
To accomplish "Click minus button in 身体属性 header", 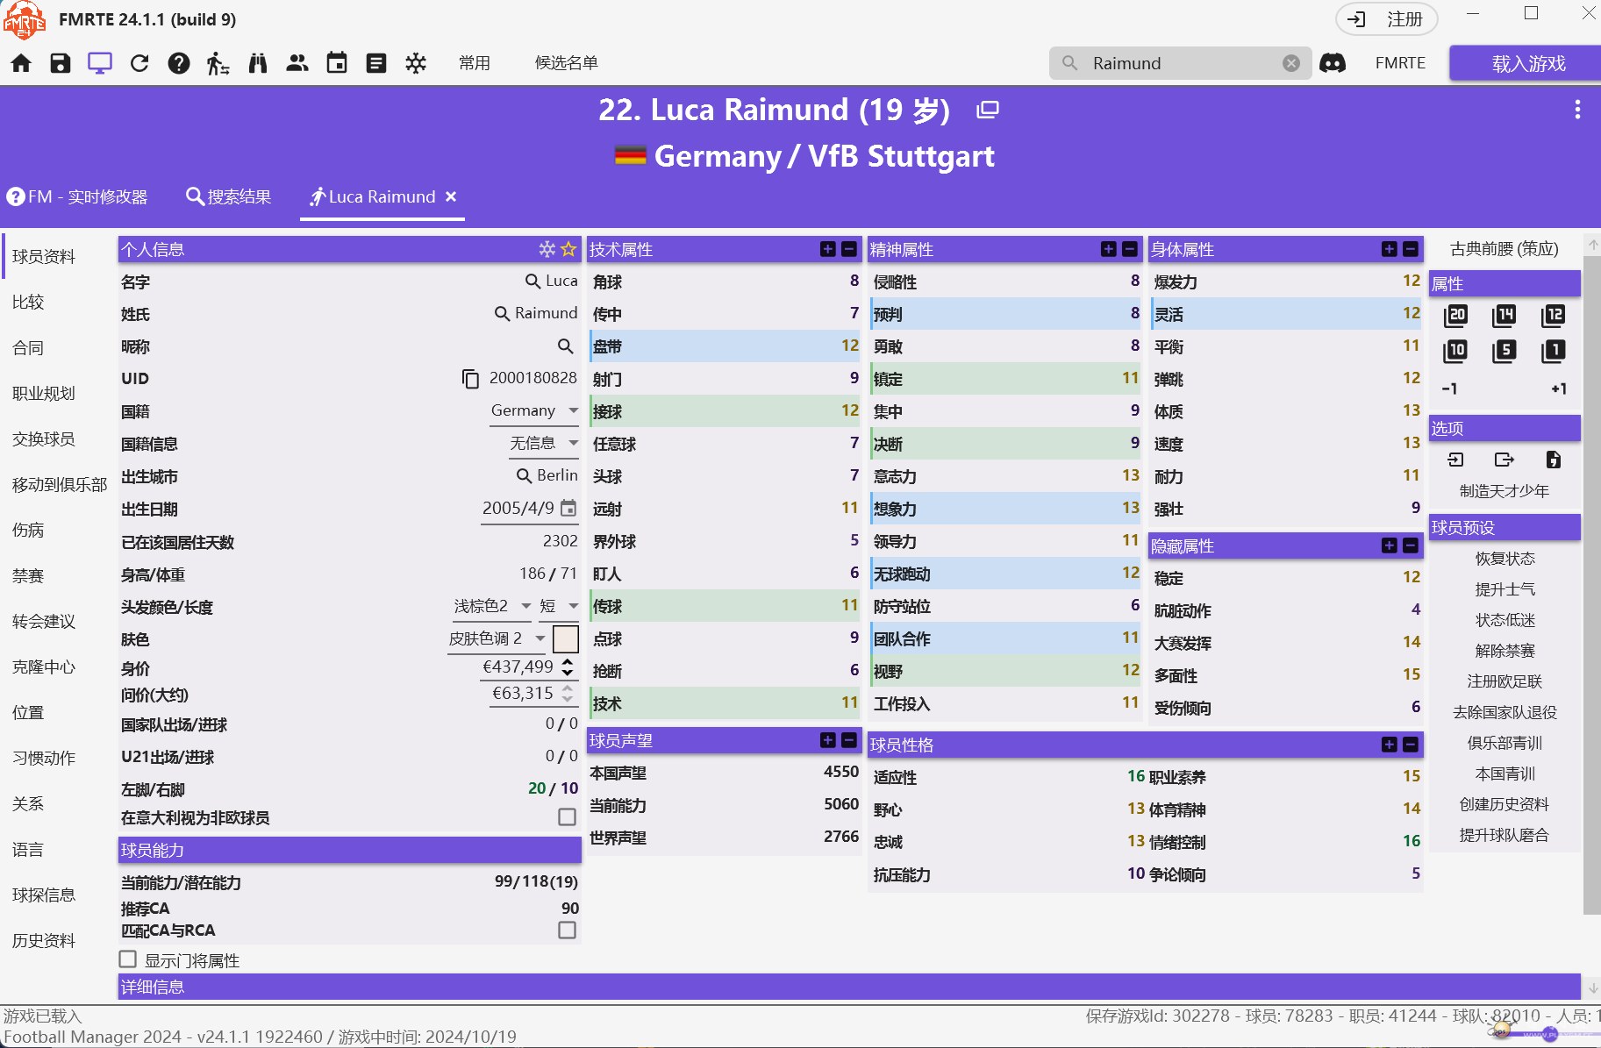I will point(1411,249).
